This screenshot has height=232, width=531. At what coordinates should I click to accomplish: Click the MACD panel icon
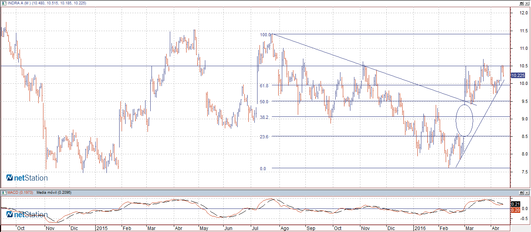pyautogui.click(x=3, y=193)
